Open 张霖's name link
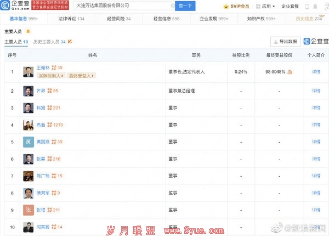 [x=41, y=159]
